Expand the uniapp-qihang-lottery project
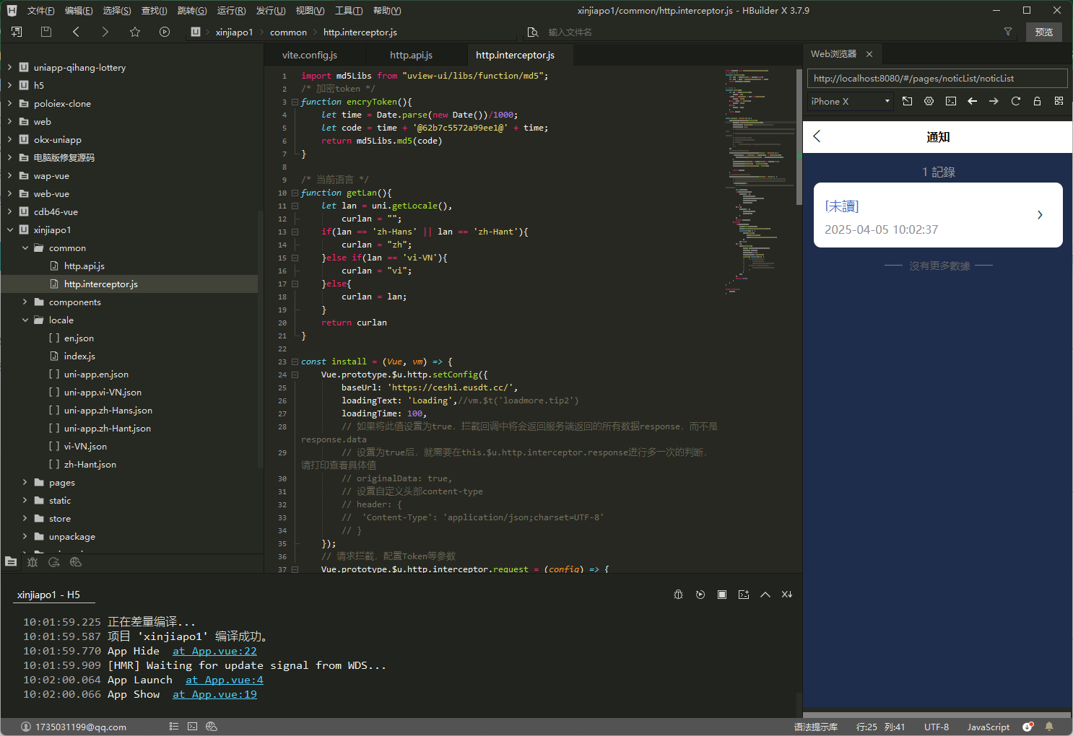The width and height of the screenshot is (1073, 736). (9, 67)
